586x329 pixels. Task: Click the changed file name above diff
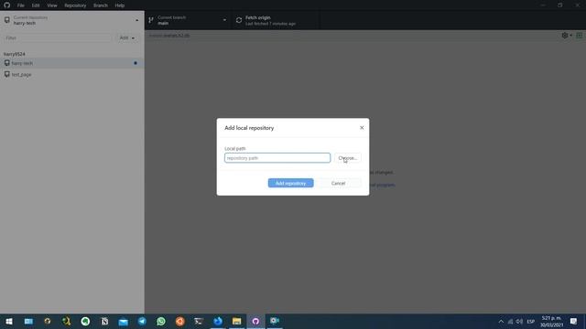coord(169,36)
